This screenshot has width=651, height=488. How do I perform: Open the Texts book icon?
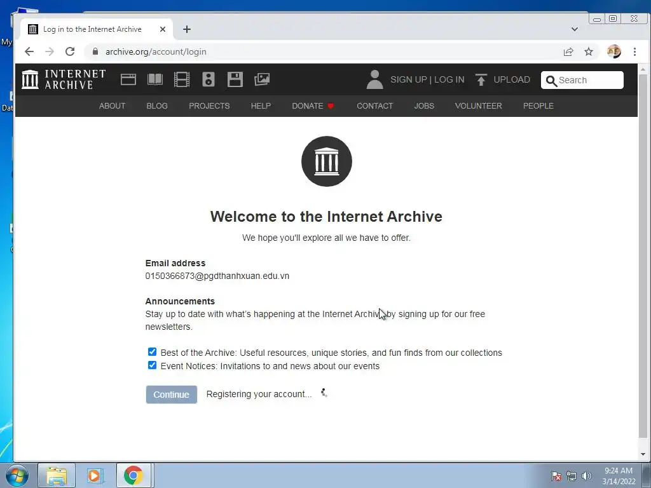tap(155, 79)
